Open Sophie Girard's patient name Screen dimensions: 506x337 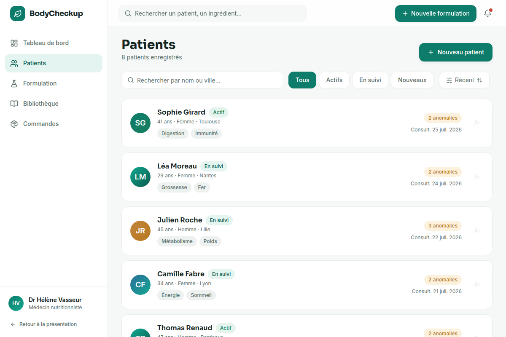(181, 112)
